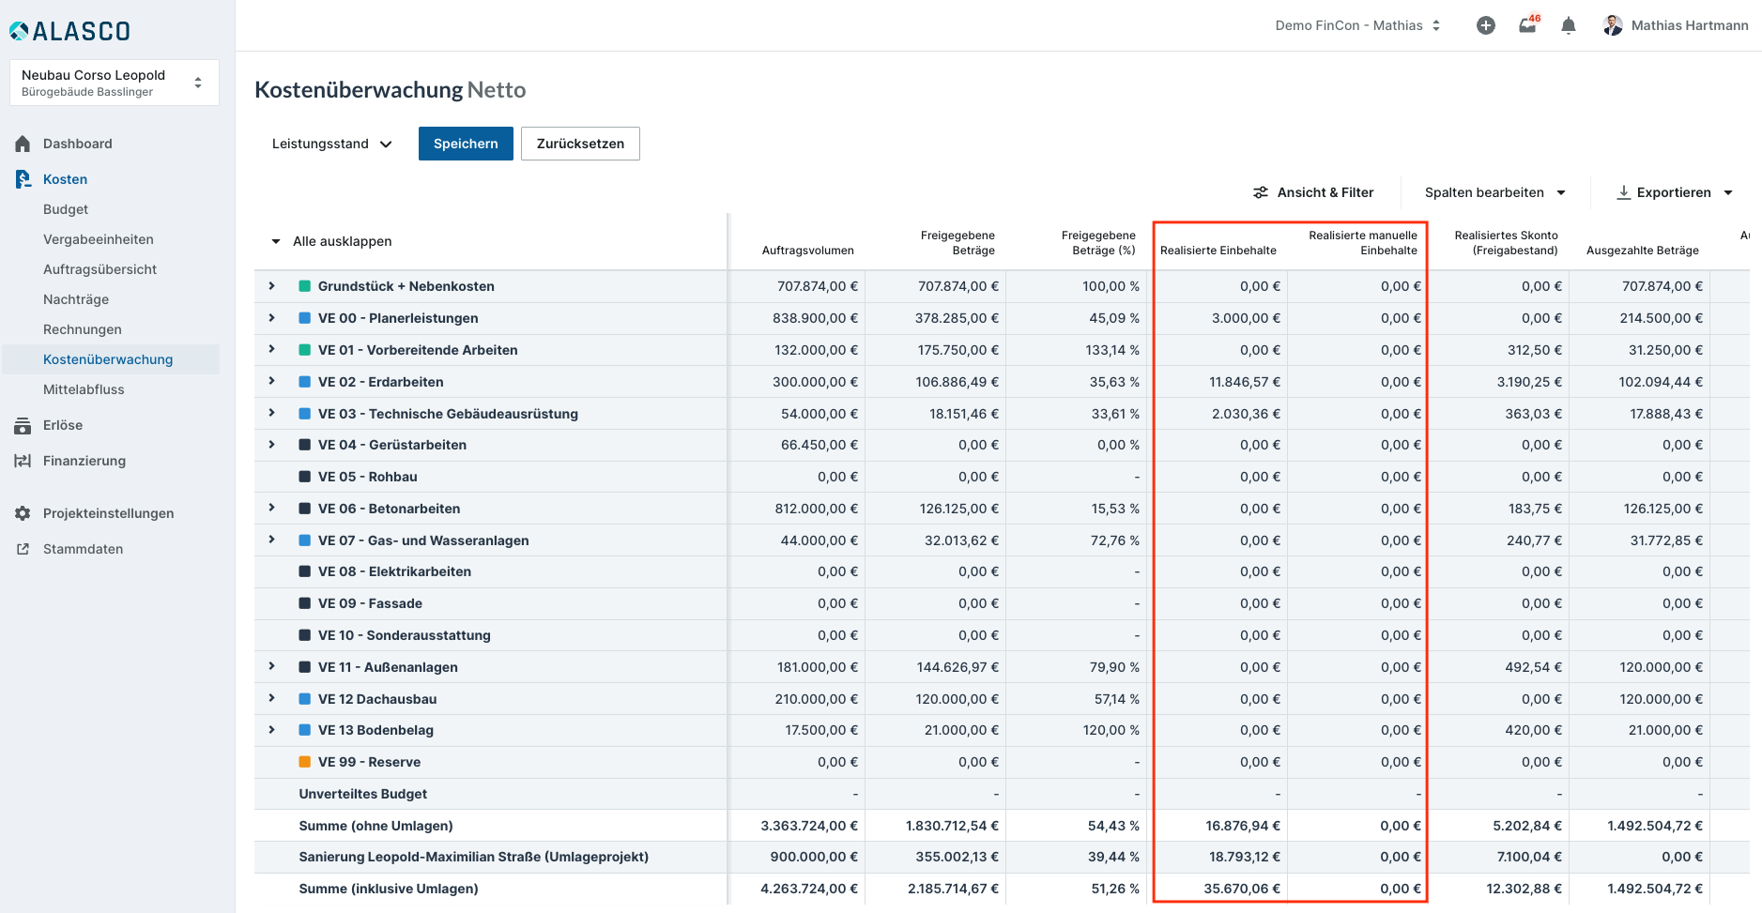Viewport: 1762px width, 913px height.
Task: Open the Spalten bearbeiten dropdown
Action: pyautogui.click(x=1494, y=192)
